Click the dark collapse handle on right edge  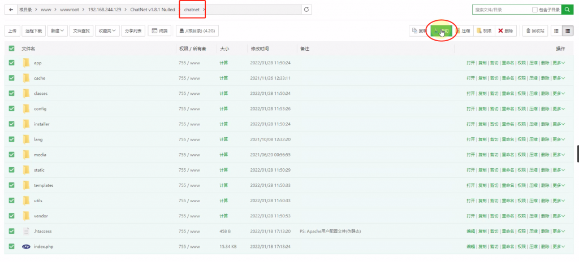[578, 154]
